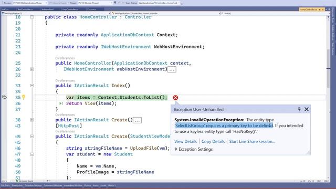Screen dimensions: 336x189
Task: Start Live Share session from exception popup
Action: (252, 141)
